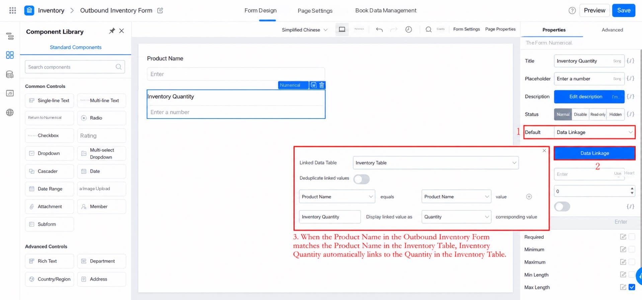Expand the Linked Data Table dropdown
The width and height of the screenshot is (642, 300).
pyautogui.click(x=435, y=163)
